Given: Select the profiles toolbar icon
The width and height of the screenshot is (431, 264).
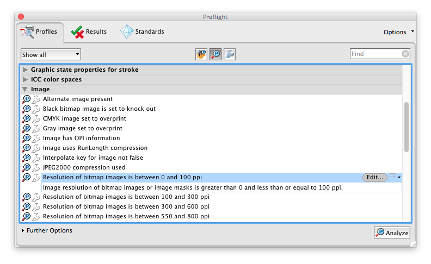Looking at the screenshot, I should coord(201,54).
